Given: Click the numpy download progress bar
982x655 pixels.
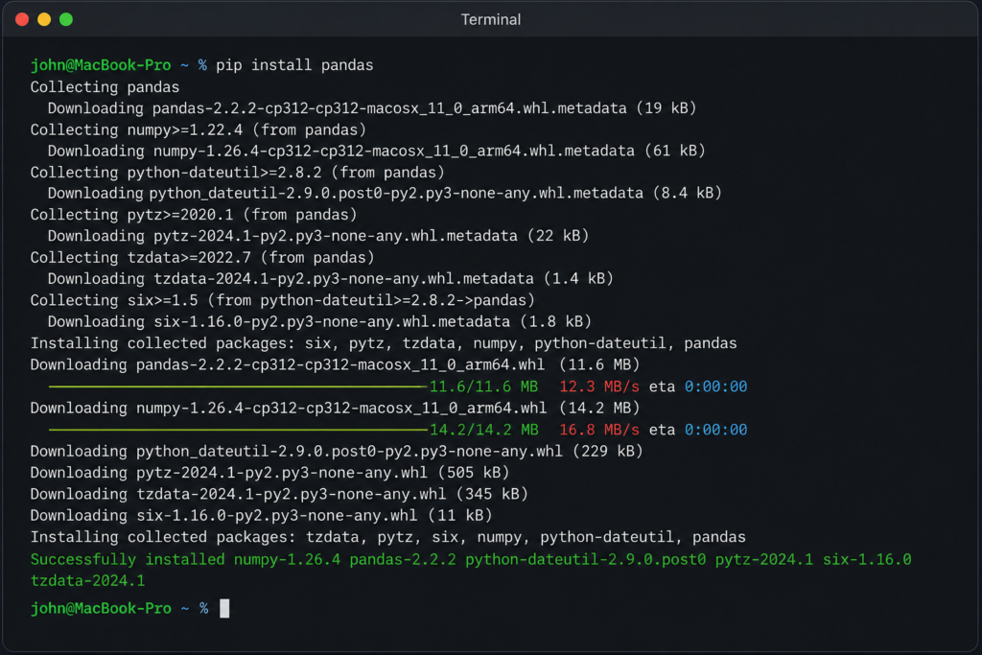Looking at the screenshot, I should 238,431.
